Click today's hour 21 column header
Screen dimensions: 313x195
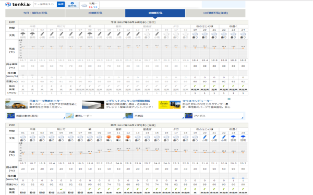pyautogui.click(x=214, y=30)
